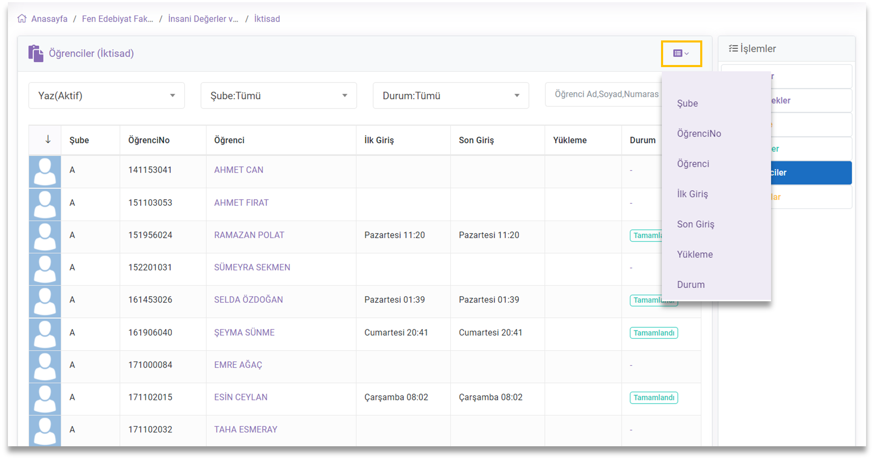Click RAMAZAN POLAT's profile avatar
Image resolution: width=874 pixels, height=460 pixels.
(x=45, y=237)
